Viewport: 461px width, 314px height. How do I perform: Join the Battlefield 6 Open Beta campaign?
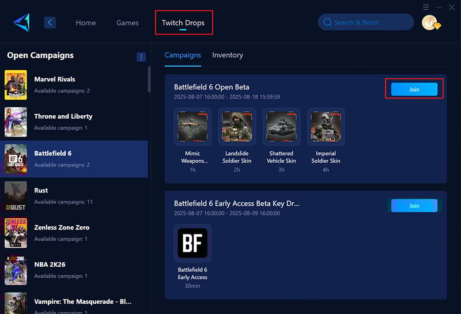coord(414,89)
